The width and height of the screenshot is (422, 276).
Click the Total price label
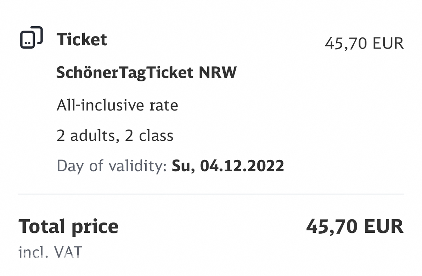pyautogui.click(x=68, y=226)
